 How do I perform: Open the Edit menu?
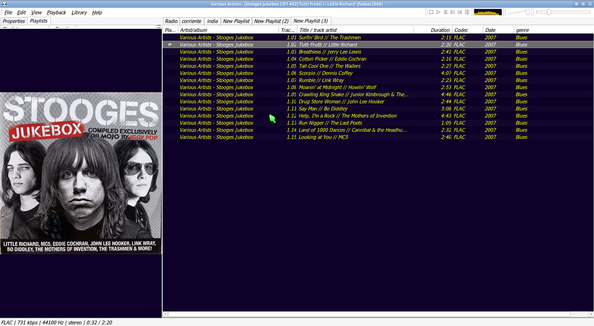pos(22,13)
